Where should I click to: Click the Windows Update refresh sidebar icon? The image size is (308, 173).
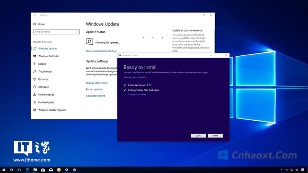point(35,48)
